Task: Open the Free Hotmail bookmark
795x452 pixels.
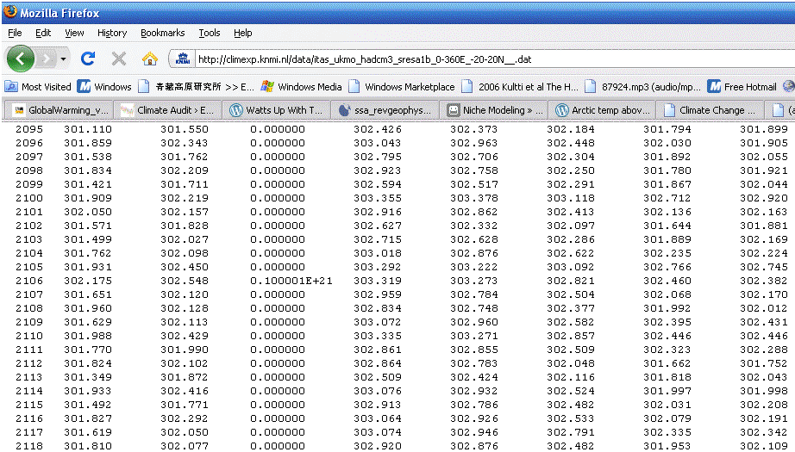Action: click(742, 86)
